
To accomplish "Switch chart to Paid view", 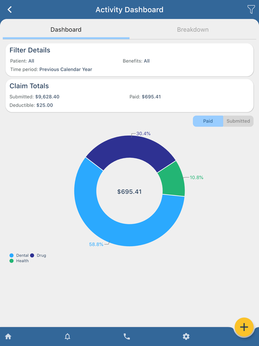I will pyautogui.click(x=208, y=121).
